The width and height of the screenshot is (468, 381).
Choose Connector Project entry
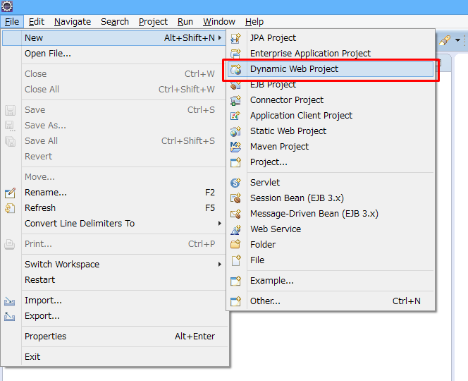coord(331,100)
